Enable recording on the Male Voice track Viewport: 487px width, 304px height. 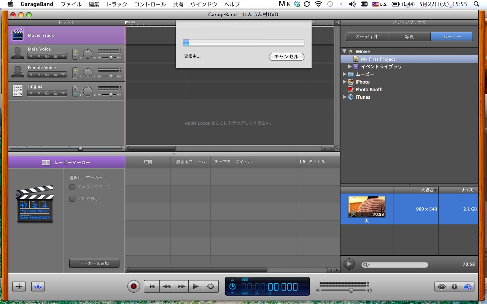point(31,56)
